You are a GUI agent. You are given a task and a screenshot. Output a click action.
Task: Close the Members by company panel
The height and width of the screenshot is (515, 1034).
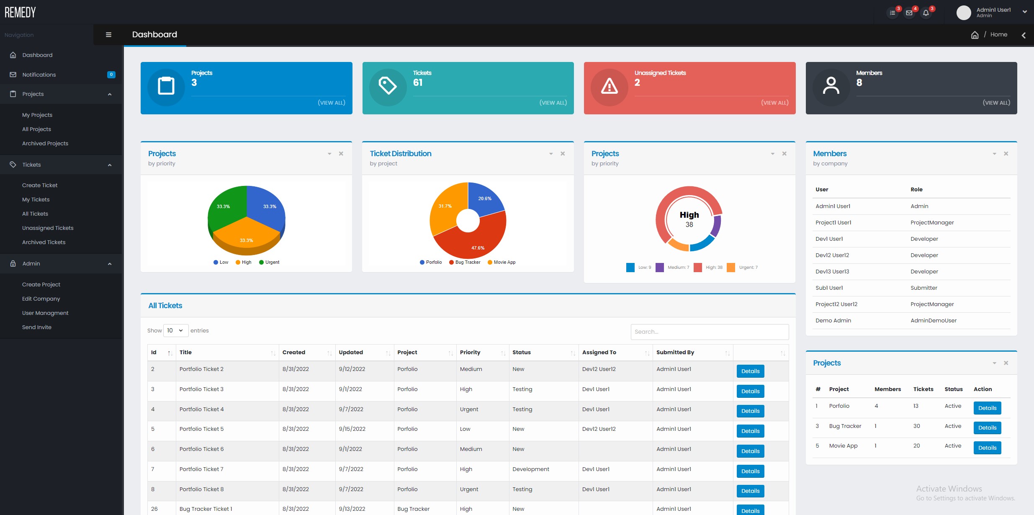point(1006,154)
